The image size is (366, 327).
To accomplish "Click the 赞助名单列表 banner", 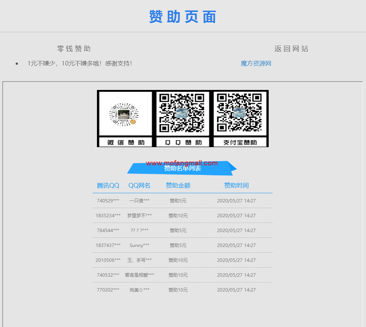I will (182, 168).
